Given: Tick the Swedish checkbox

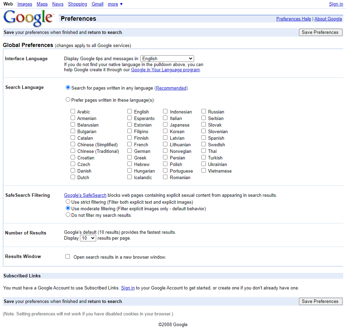Looking at the screenshot, I should 204,144.
